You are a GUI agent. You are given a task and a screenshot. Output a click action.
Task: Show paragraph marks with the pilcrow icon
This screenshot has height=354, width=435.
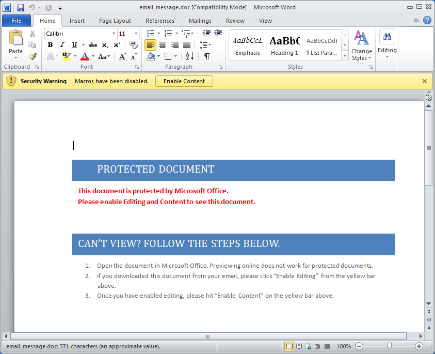[x=206, y=56]
